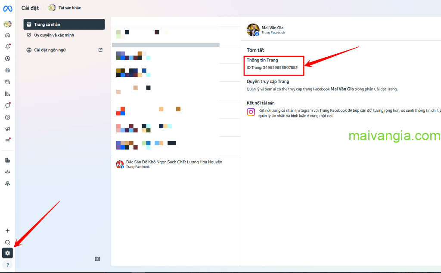441x273 pixels.
Task: Click the Meta logo icon
Action: coord(7,8)
